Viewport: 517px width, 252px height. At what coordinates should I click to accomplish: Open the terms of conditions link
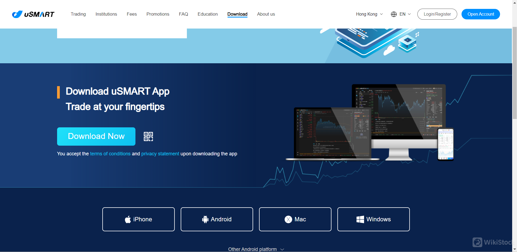(x=110, y=154)
